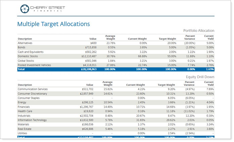Click the Health Care row label
This screenshot has width=234, height=142.
pyautogui.click(x=25, y=111)
